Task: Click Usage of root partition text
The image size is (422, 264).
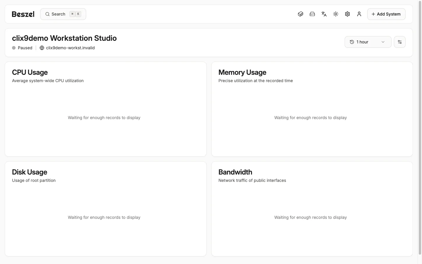Action: 34,180
